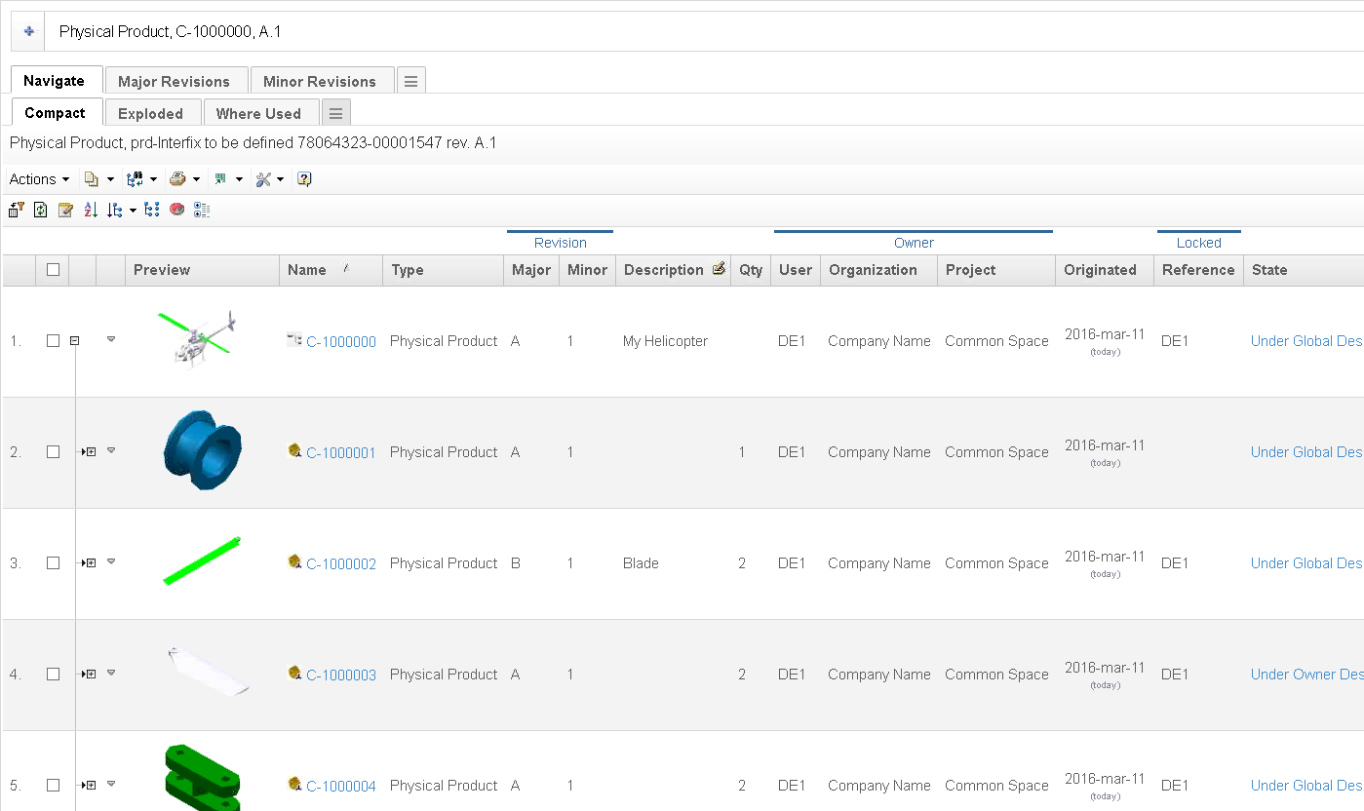Sort the table by the Name column header
Viewport: 1364px width, 811px height.
point(307,270)
